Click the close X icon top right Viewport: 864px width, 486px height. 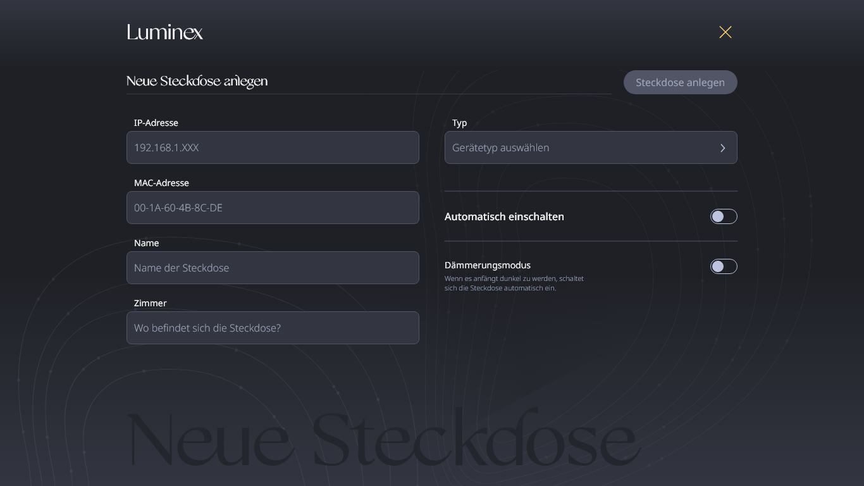725,32
